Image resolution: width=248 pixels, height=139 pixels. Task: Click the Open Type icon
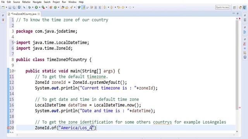pos(63,7)
